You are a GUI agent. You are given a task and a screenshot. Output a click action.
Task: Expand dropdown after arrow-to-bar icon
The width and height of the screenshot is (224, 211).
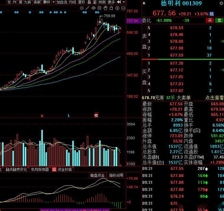[x=124, y=2]
